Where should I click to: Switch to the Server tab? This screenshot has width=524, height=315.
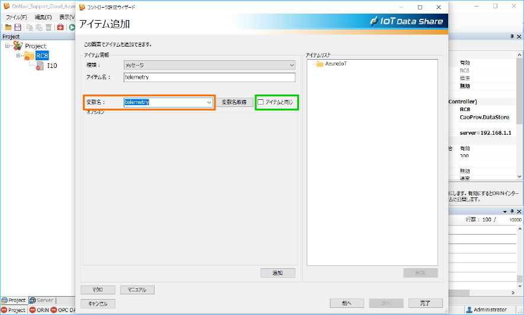coord(41,300)
